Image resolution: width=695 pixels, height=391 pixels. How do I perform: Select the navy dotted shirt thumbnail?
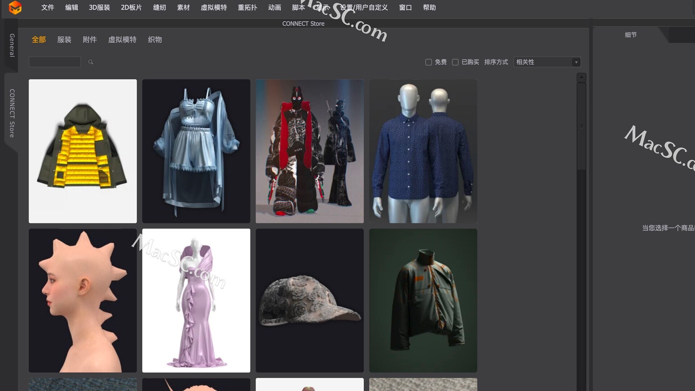pos(423,151)
